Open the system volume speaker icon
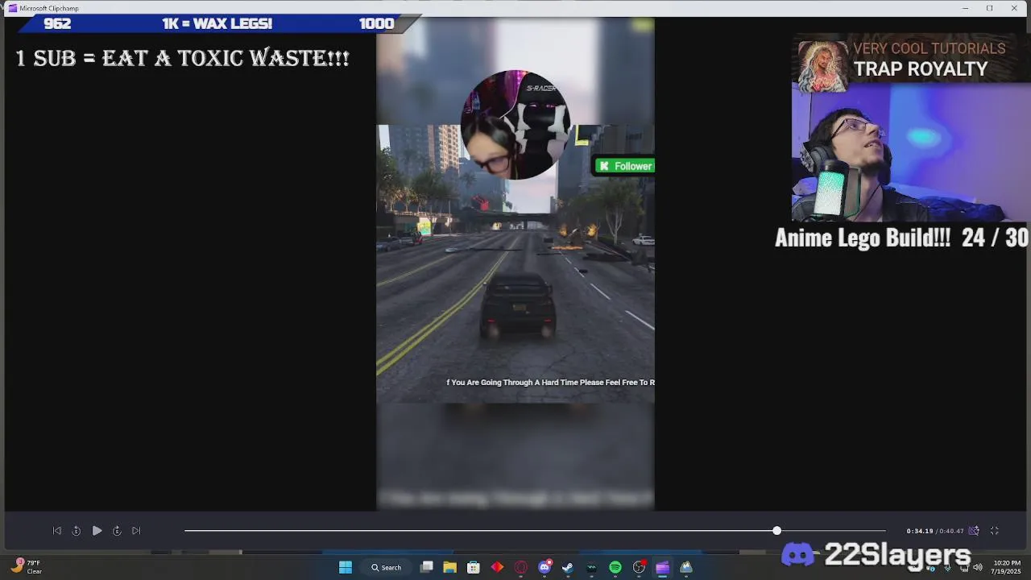This screenshot has height=580, width=1031. pos(978,567)
